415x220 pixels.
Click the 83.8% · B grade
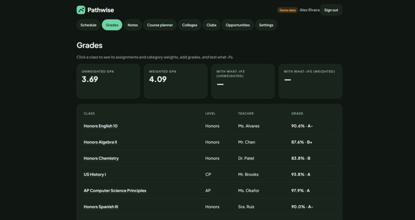point(301,158)
